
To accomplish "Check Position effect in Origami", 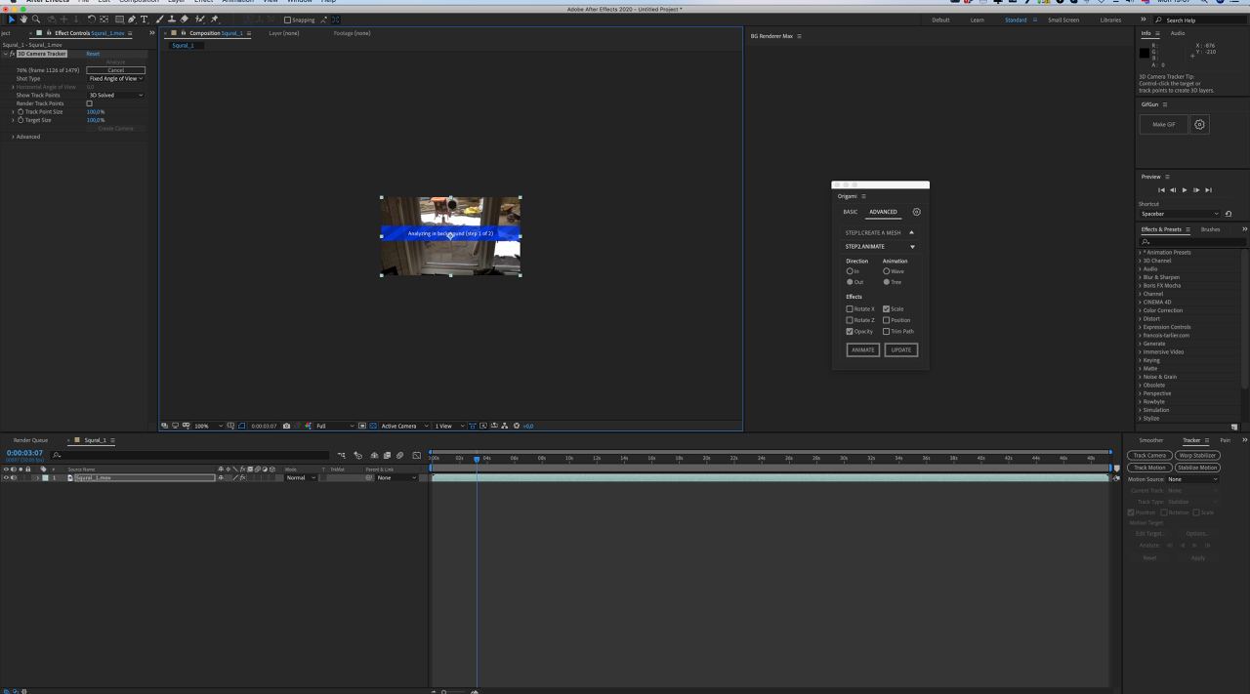I will click(x=887, y=320).
